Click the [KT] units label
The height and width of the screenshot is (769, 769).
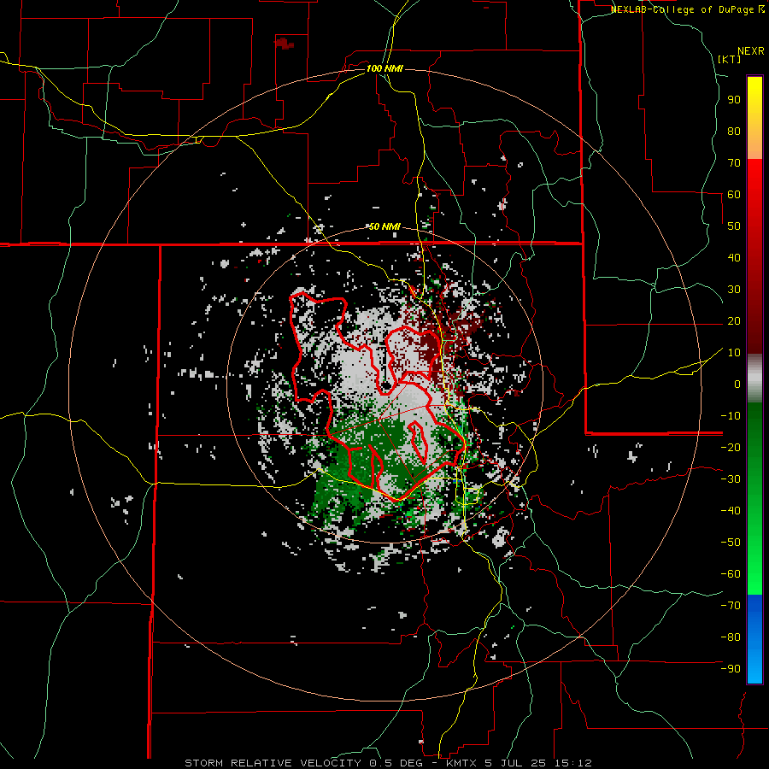point(730,59)
